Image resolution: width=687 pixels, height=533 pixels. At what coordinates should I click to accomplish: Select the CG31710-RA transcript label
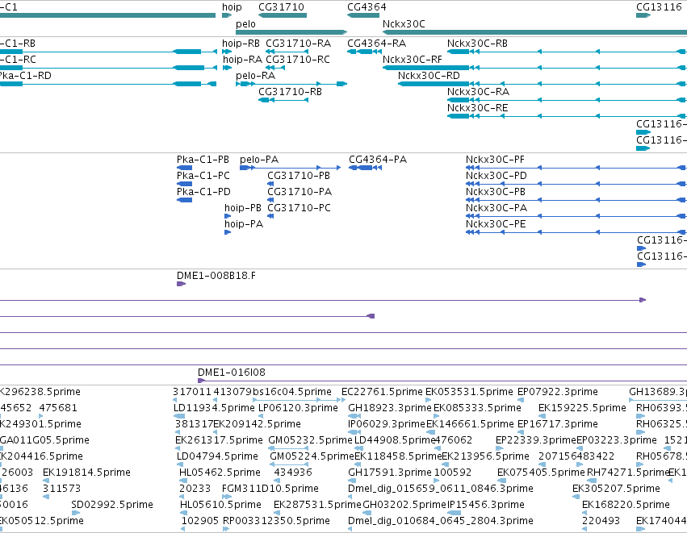pyautogui.click(x=299, y=44)
